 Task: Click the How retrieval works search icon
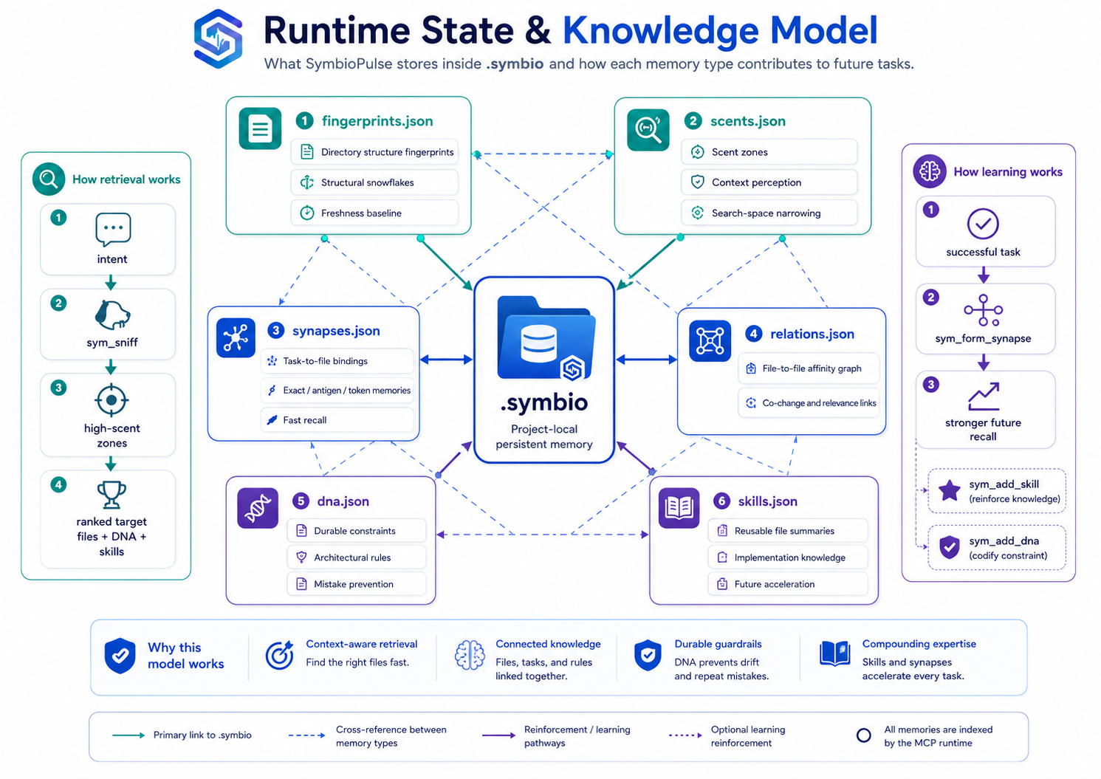49,179
